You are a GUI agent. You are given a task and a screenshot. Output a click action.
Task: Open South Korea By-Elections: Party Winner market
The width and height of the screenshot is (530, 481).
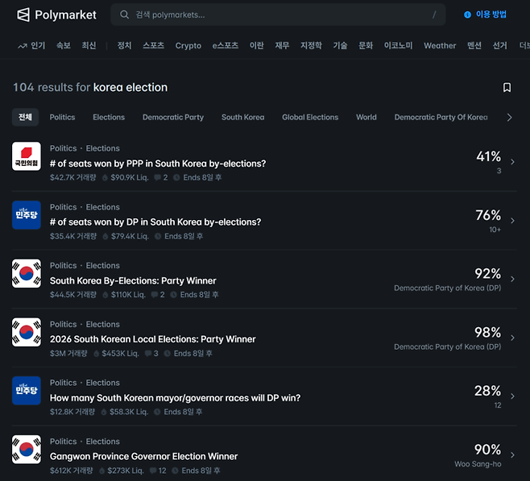point(133,280)
